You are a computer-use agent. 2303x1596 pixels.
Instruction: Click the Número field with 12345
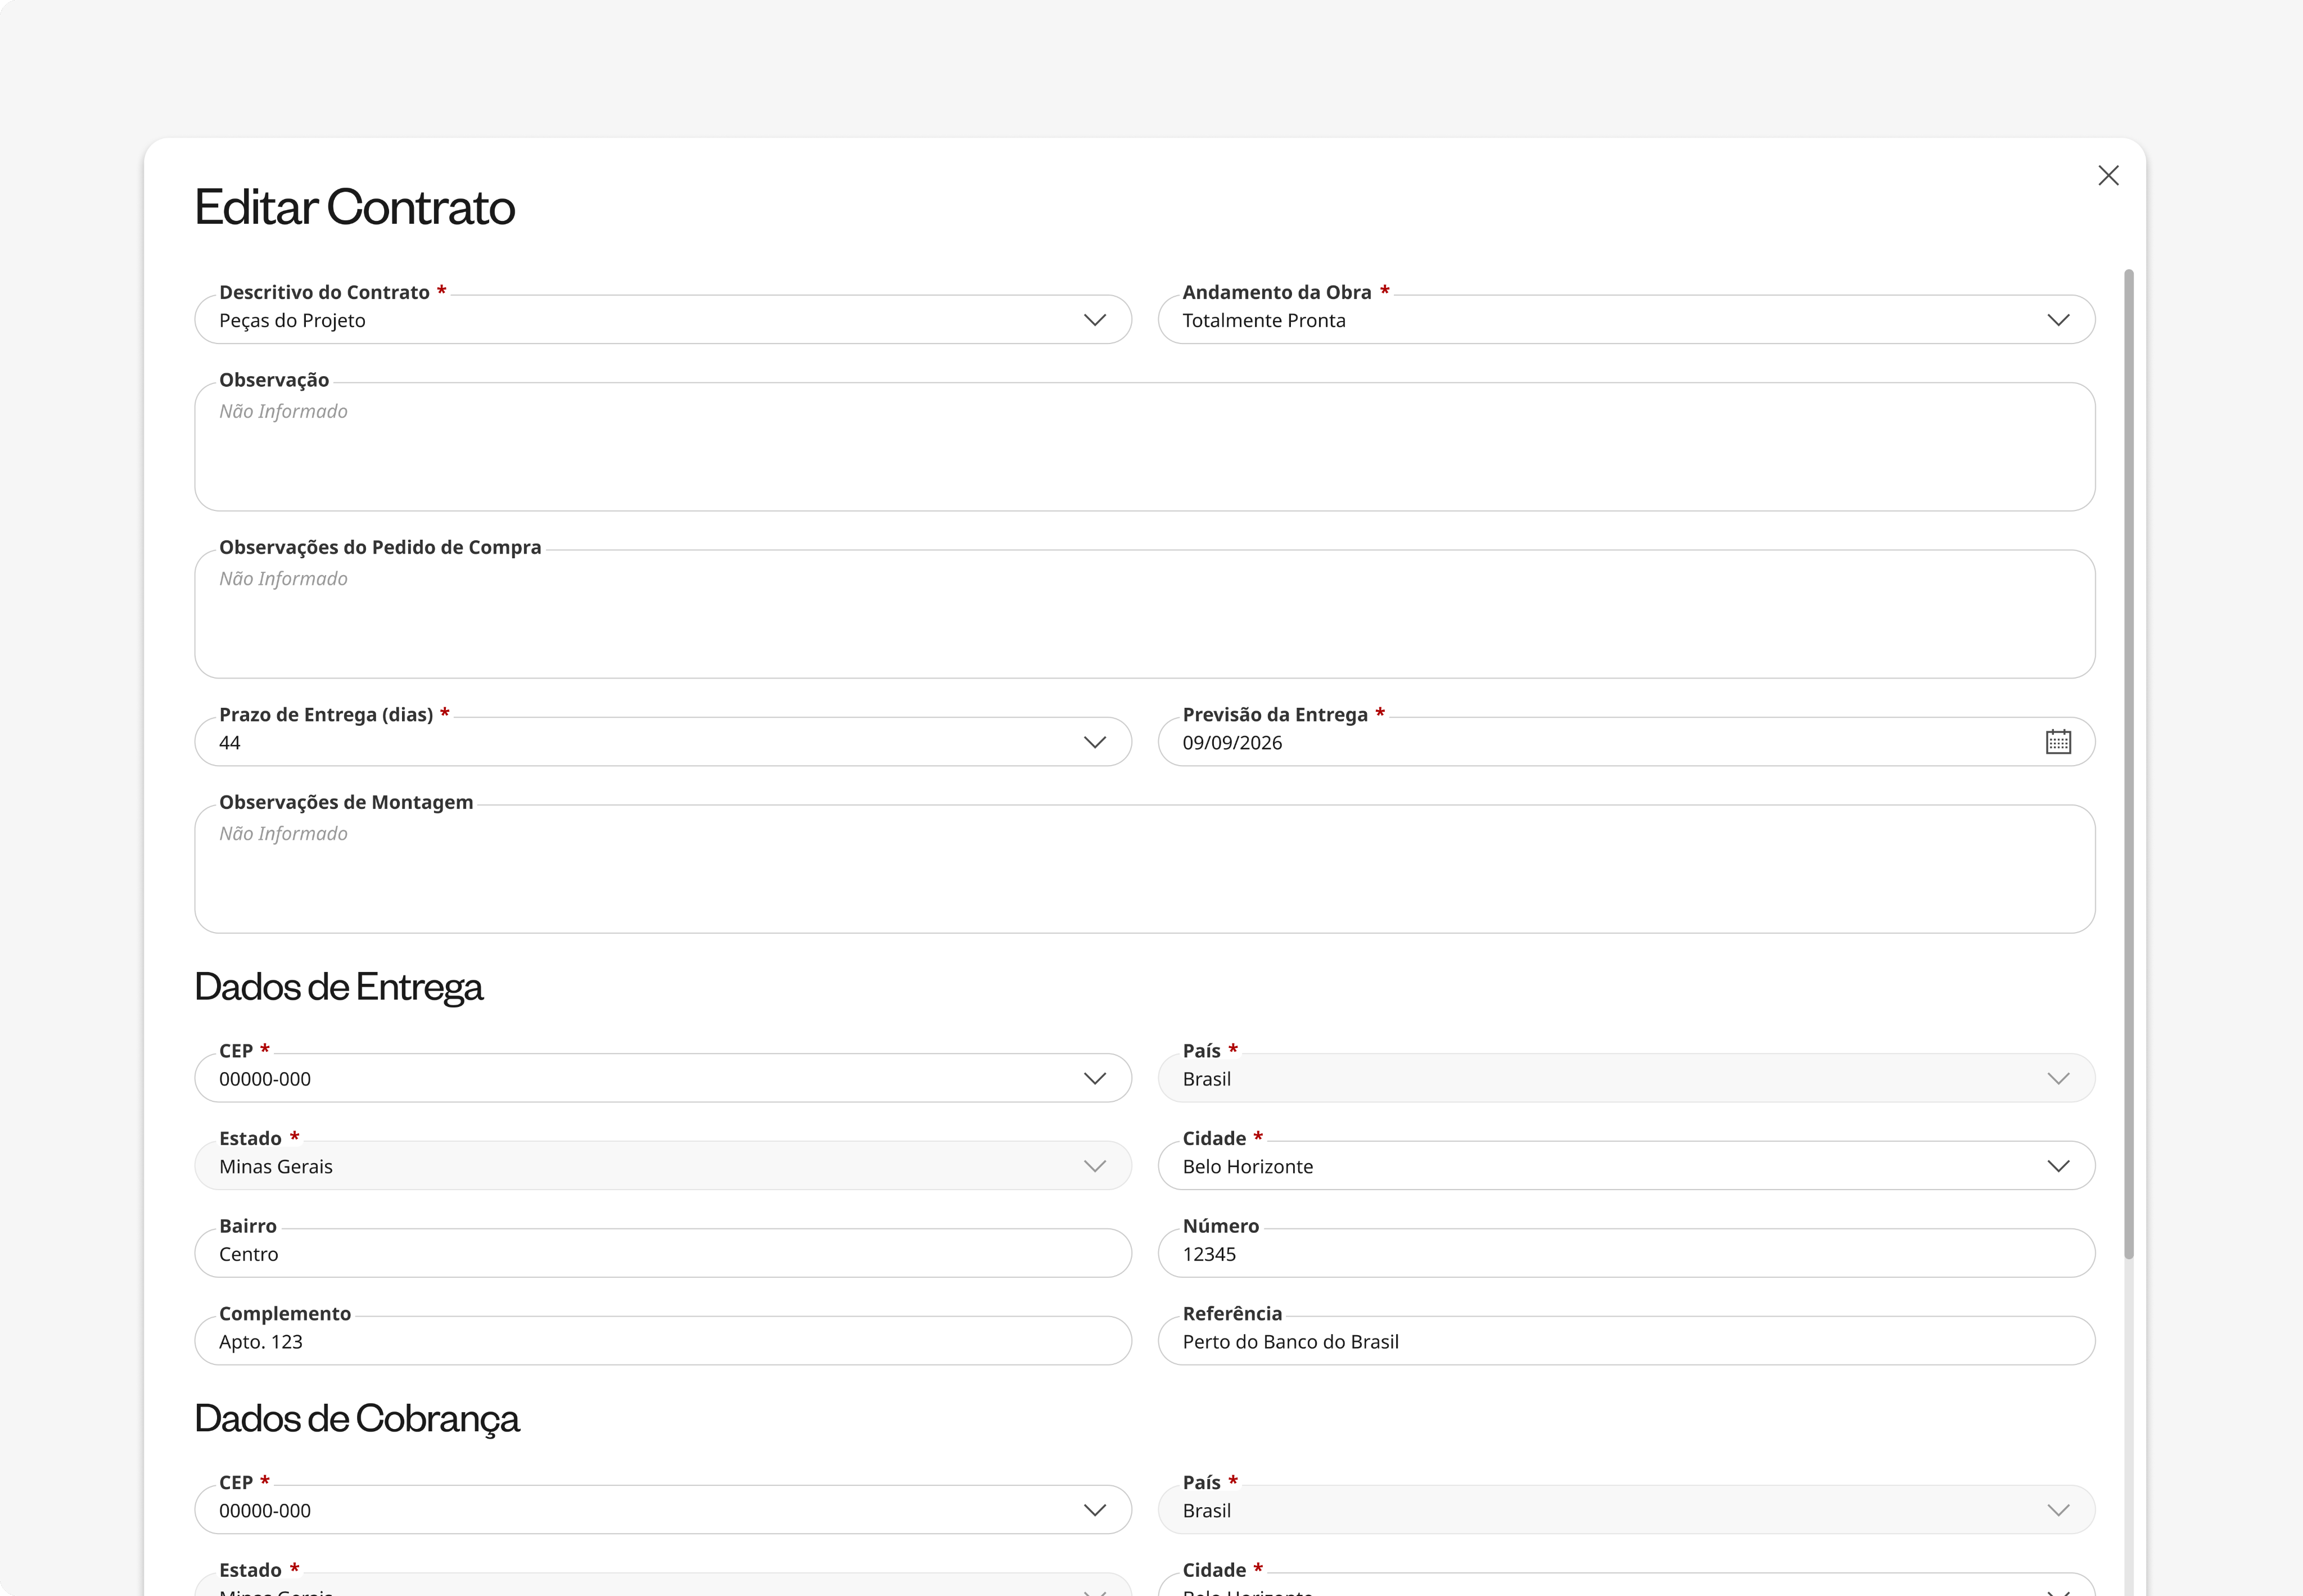coord(1626,1253)
